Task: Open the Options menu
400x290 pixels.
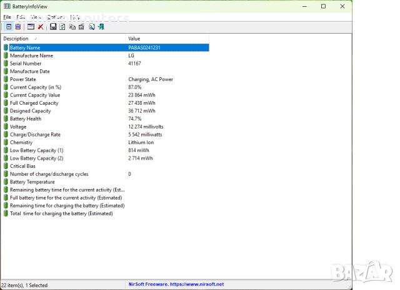Action: [55, 17]
